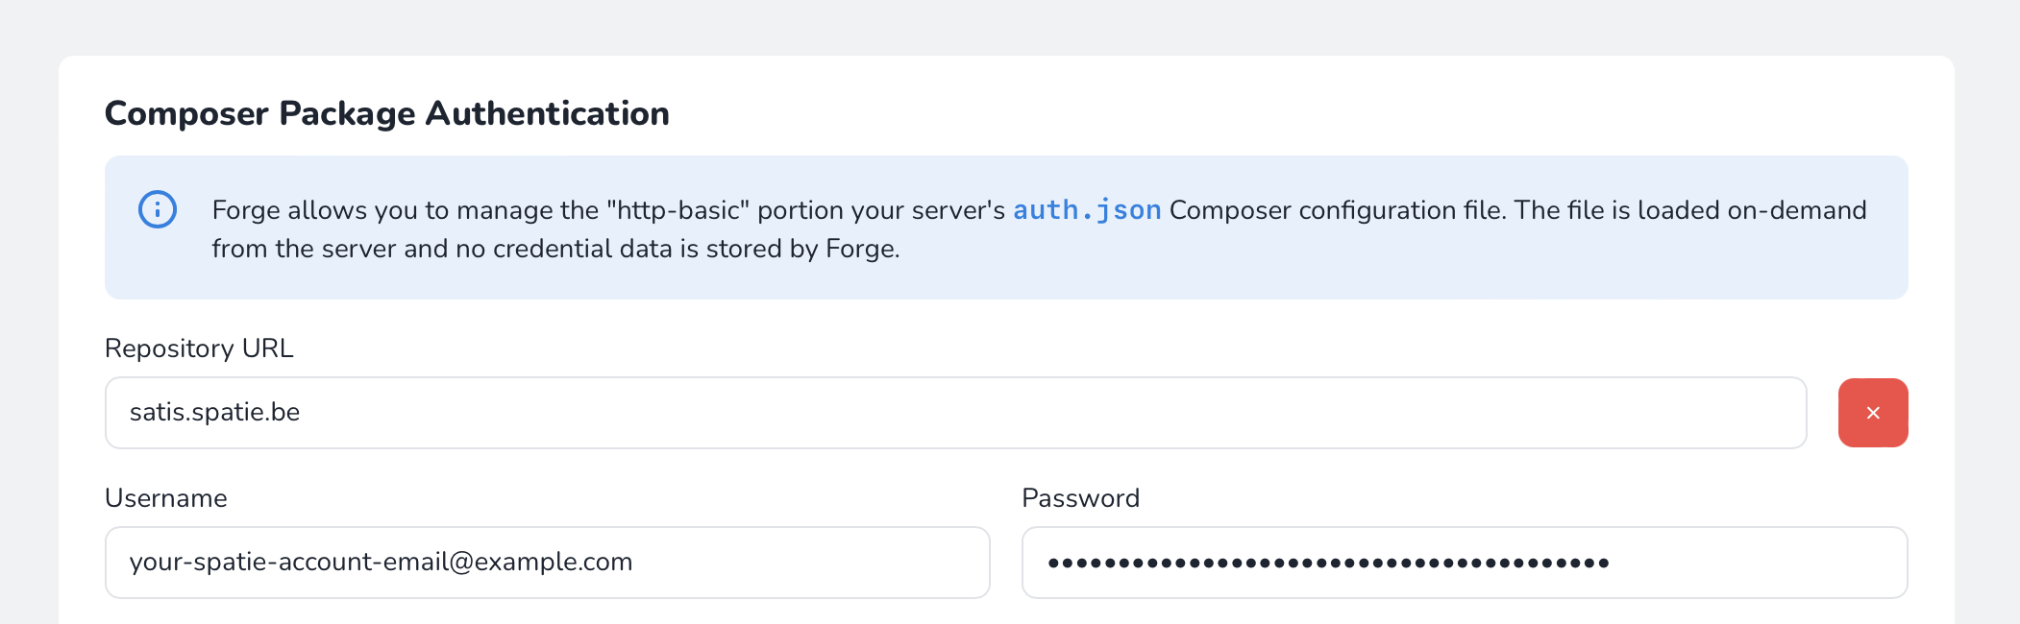This screenshot has height=624, width=2020.
Task: Click empty space right of password dots
Action: (x=1759, y=563)
